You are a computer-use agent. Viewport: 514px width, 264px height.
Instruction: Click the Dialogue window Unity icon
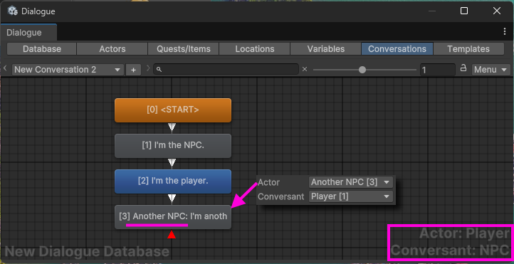[12, 11]
